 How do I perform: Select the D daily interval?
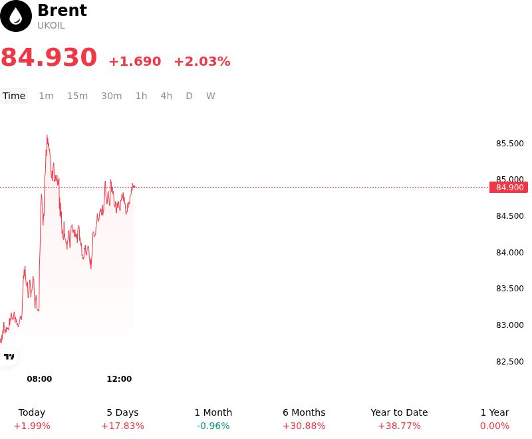[x=189, y=96]
